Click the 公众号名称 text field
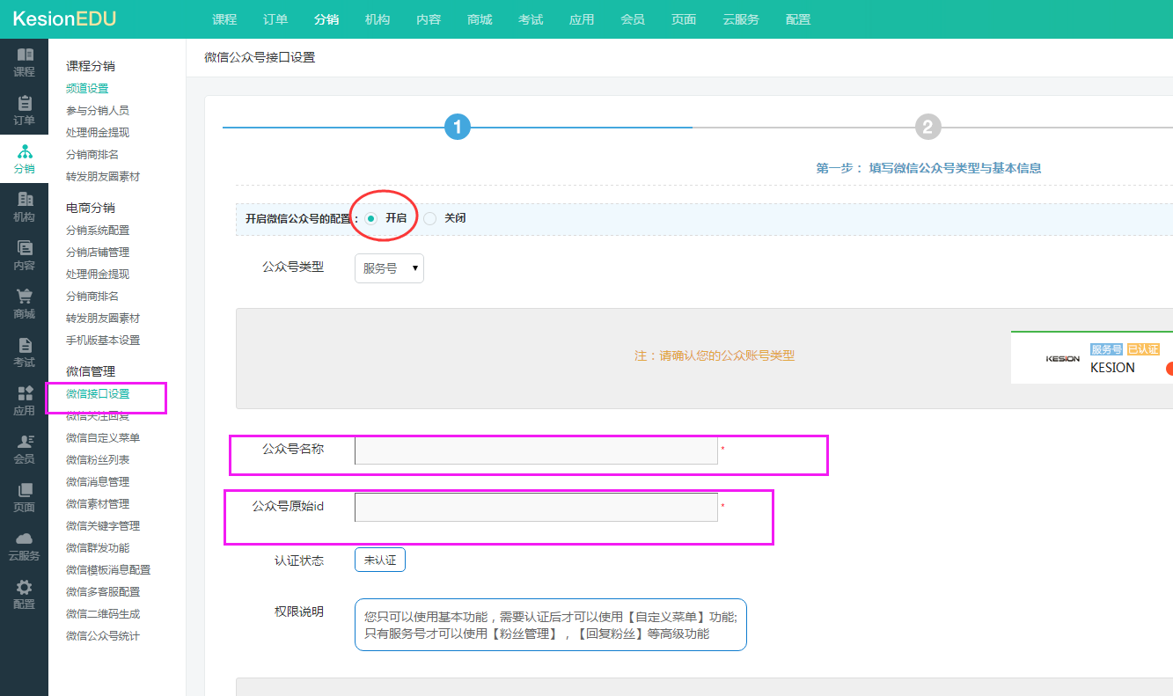Image resolution: width=1173 pixels, height=696 pixels. click(x=536, y=451)
